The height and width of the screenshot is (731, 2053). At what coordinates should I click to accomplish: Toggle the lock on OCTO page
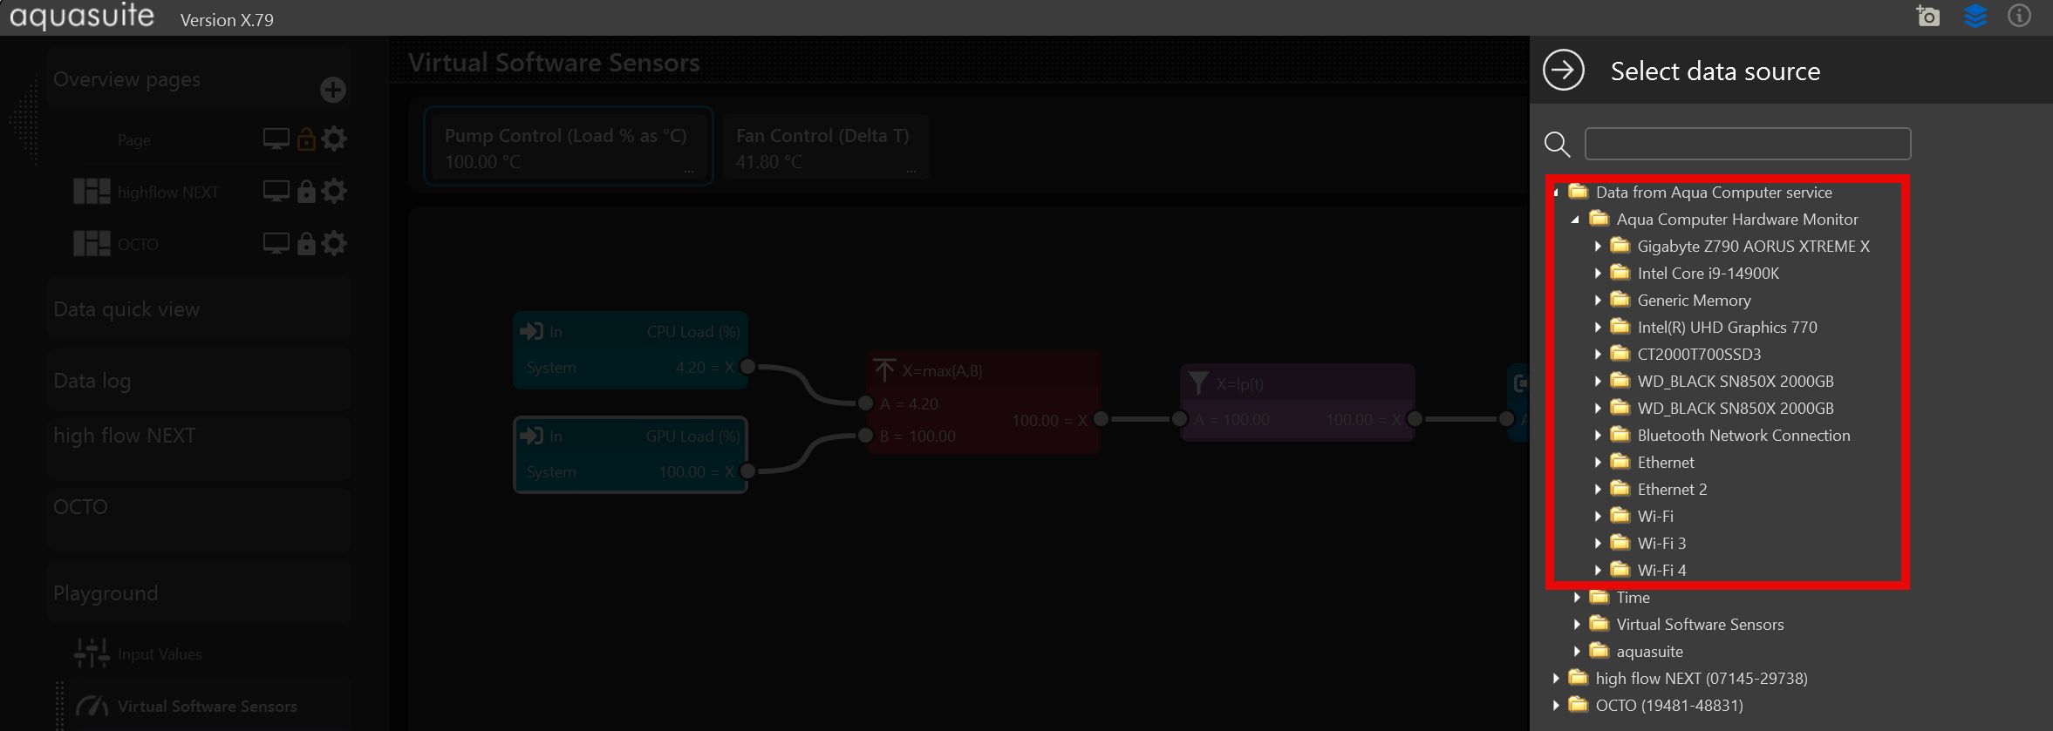coord(306,243)
